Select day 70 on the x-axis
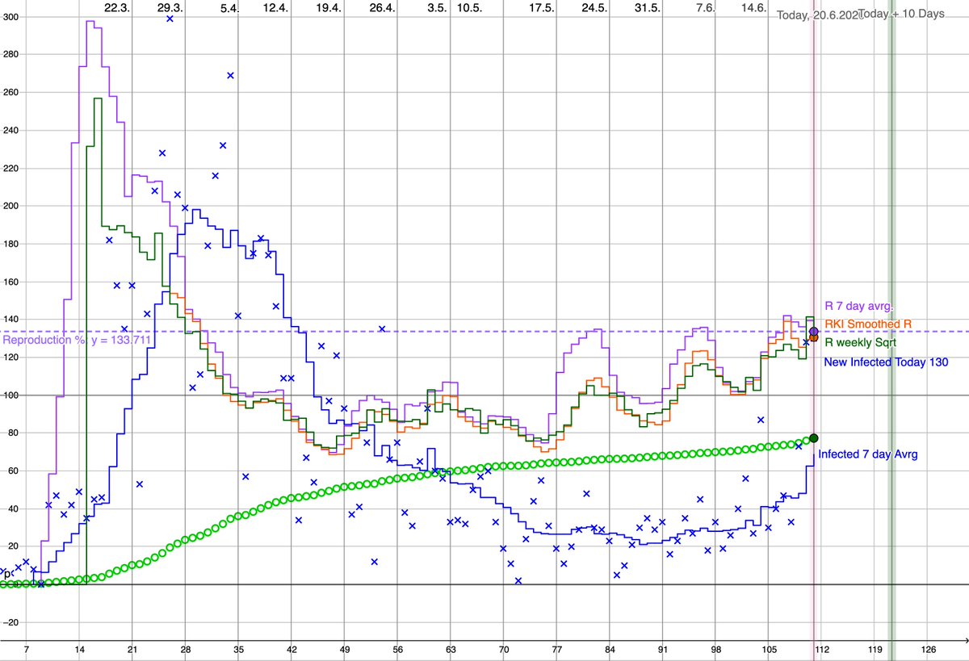 pos(504,650)
